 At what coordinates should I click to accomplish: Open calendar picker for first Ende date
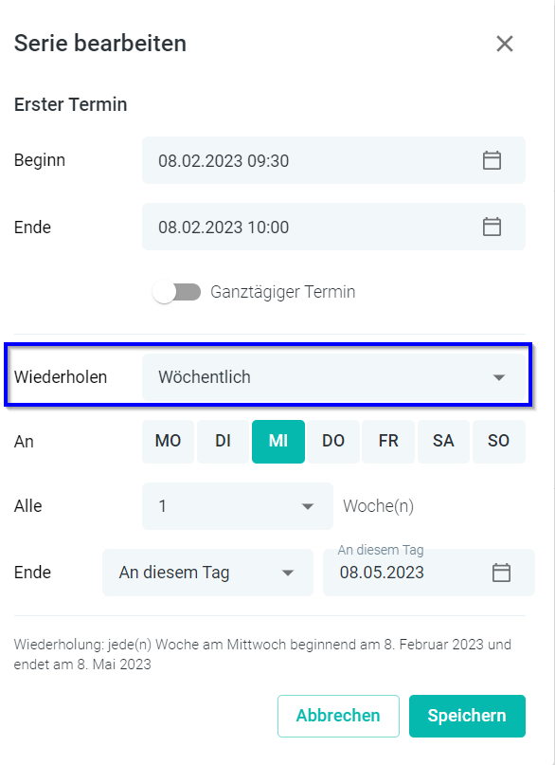click(x=492, y=227)
